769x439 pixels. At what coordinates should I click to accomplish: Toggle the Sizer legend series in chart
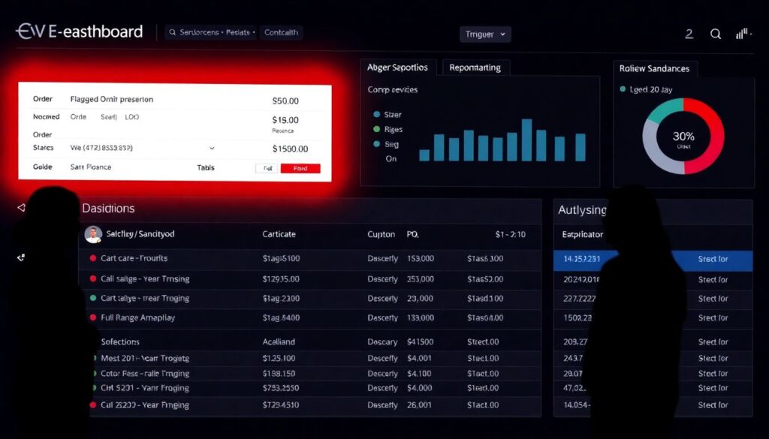coord(377,115)
